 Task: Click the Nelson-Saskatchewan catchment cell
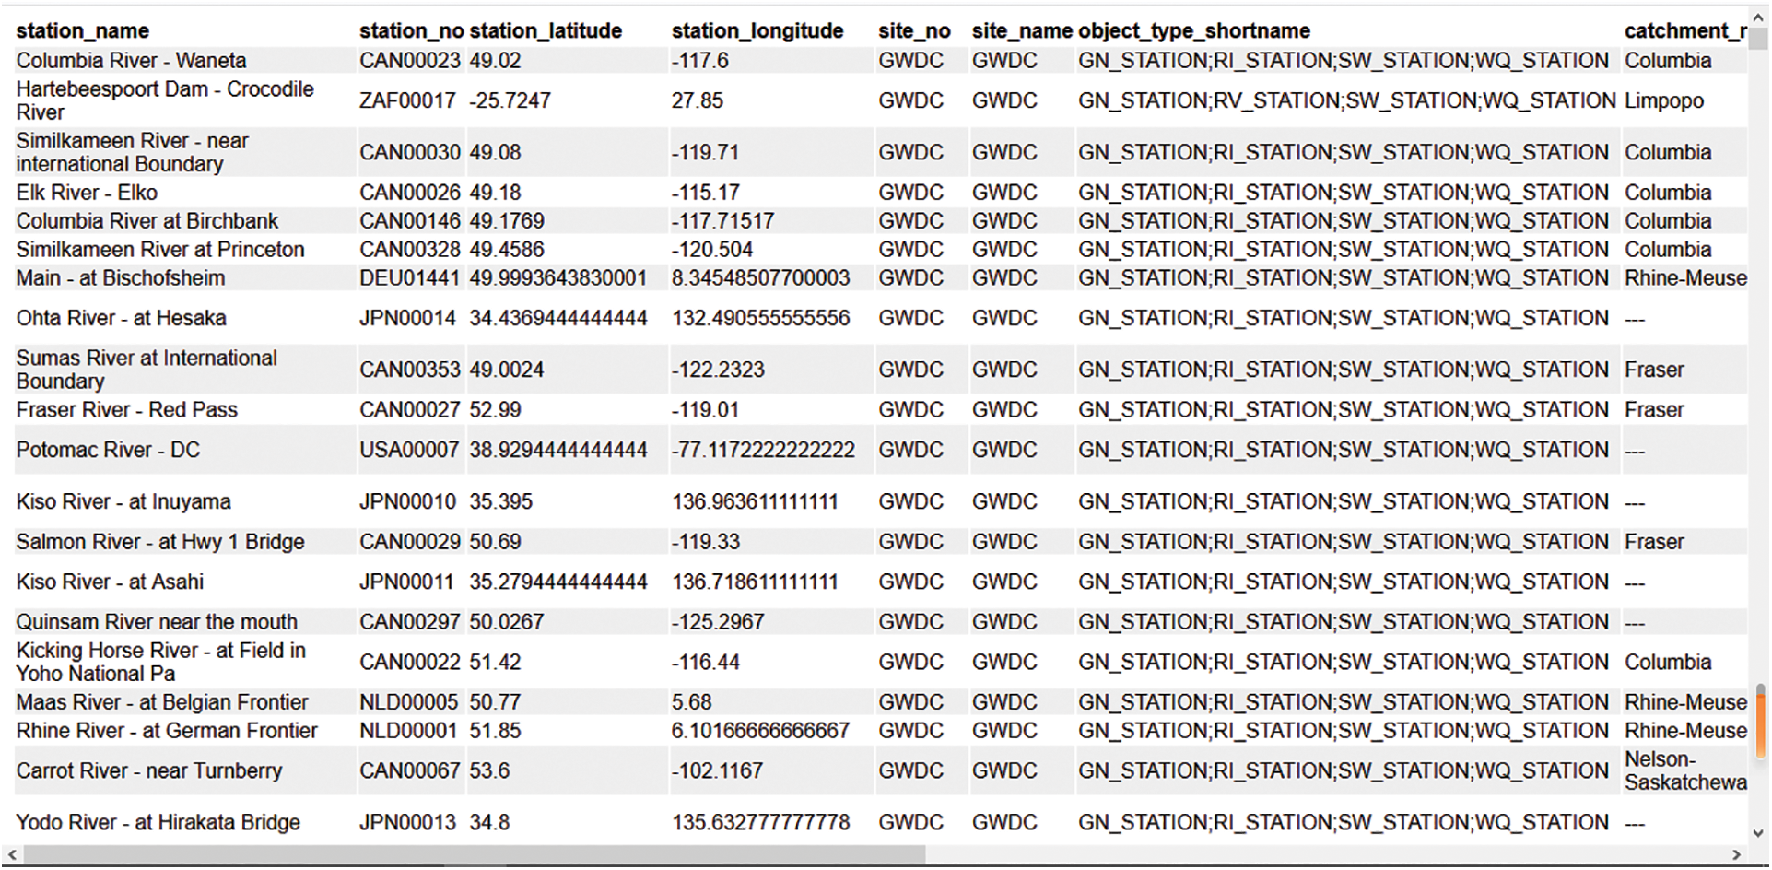point(1684,771)
